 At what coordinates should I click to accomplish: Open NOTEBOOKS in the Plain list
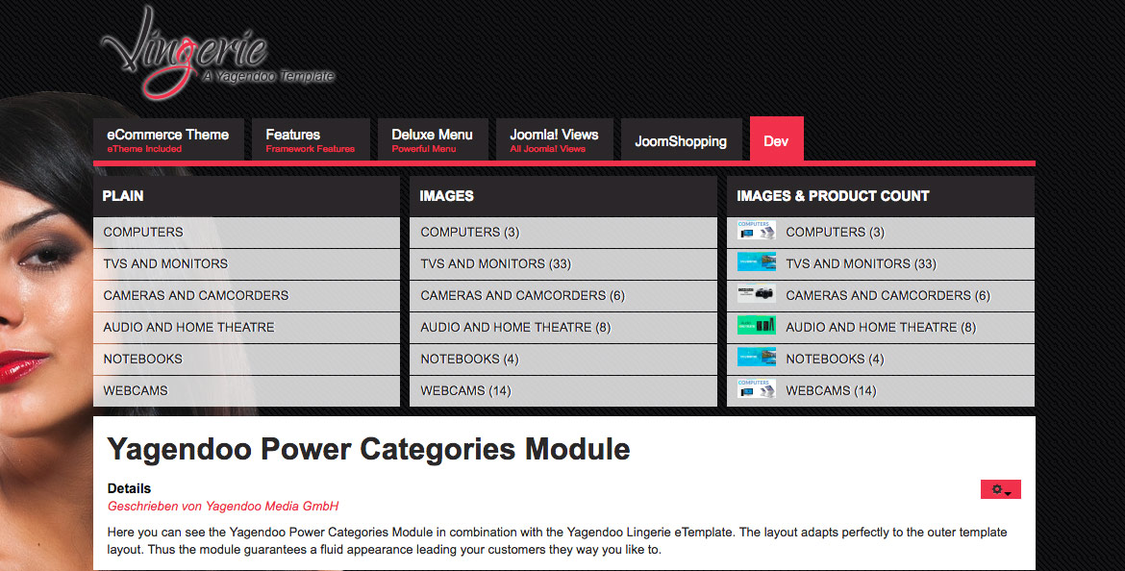pyautogui.click(x=246, y=359)
